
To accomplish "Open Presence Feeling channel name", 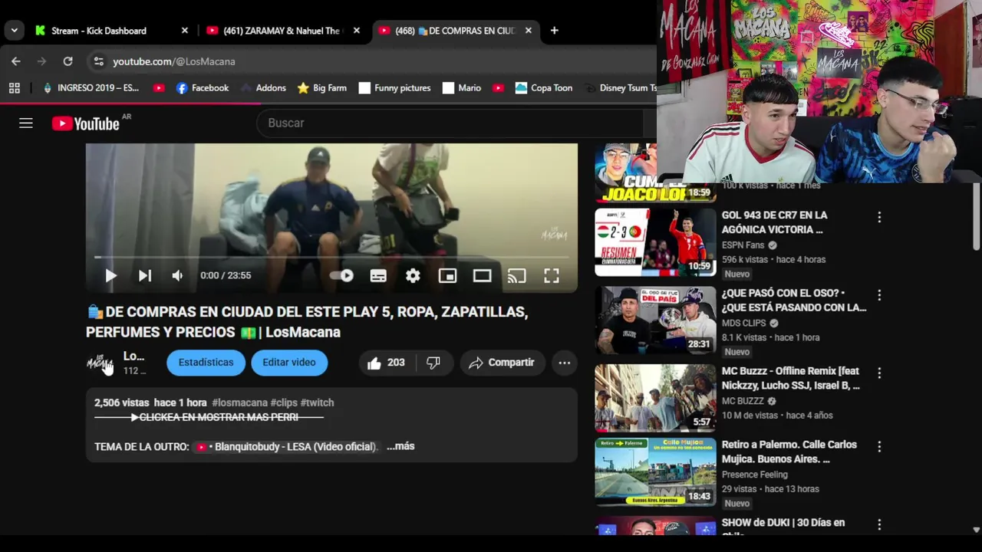I will pos(754,475).
